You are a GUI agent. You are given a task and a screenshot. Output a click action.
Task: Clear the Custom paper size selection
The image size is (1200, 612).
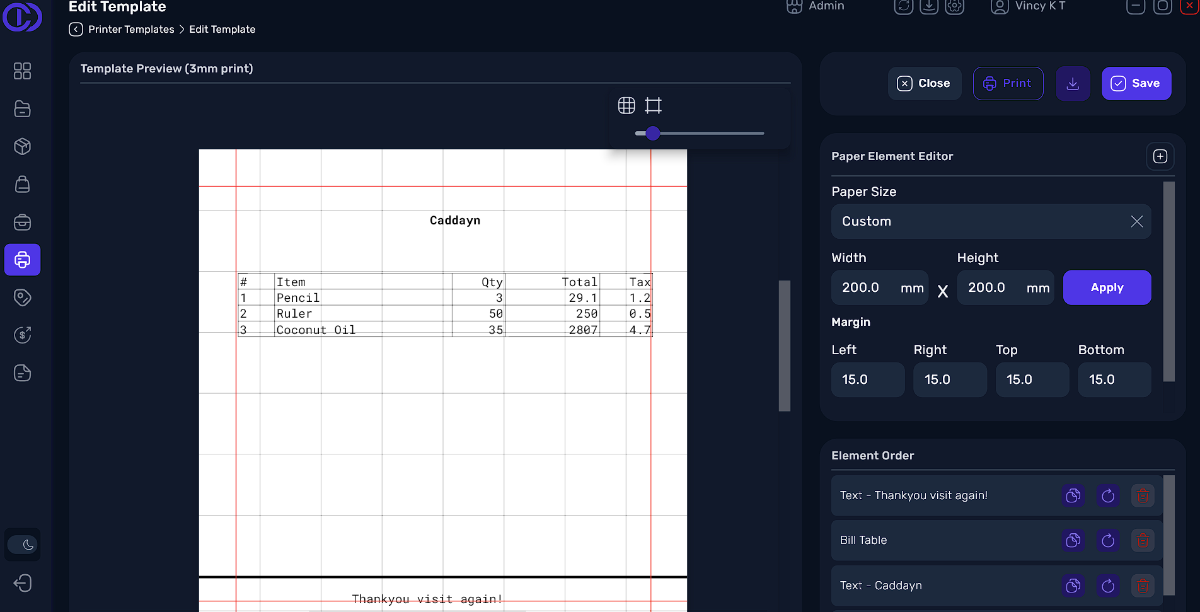pyautogui.click(x=1136, y=221)
